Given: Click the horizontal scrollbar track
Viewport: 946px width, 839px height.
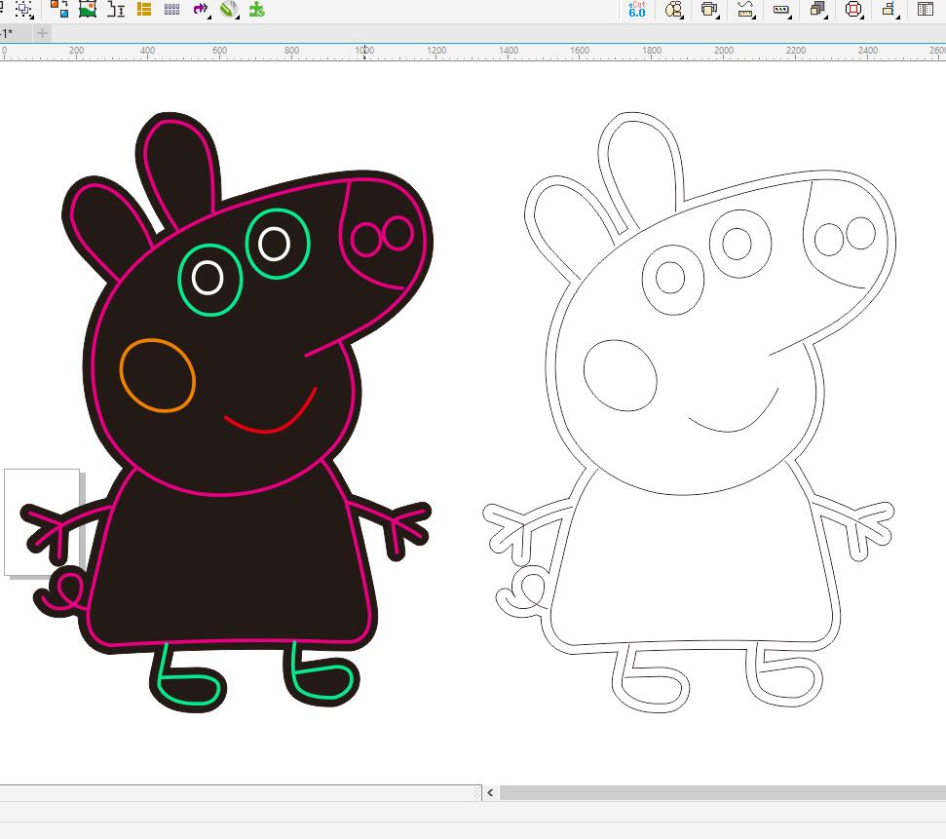Looking at the screenshot, I should coord(722,792).
